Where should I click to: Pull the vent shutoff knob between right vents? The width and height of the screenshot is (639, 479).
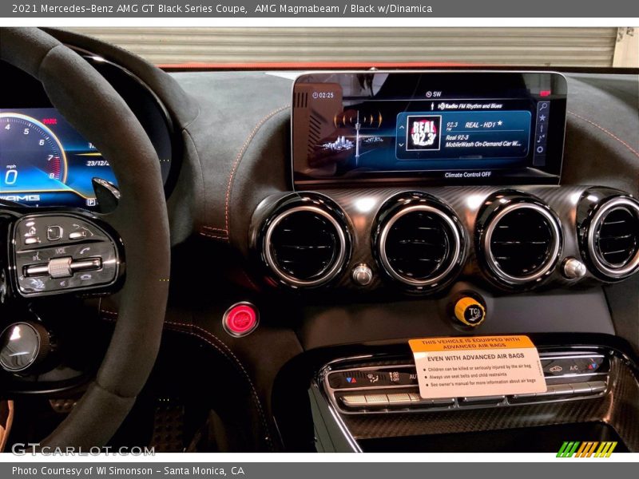574,268
